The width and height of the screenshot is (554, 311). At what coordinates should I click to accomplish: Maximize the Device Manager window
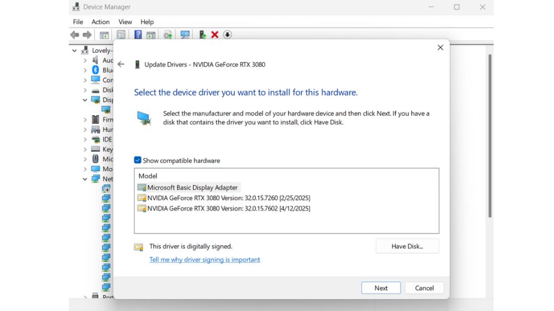click(x=456, y=7)
